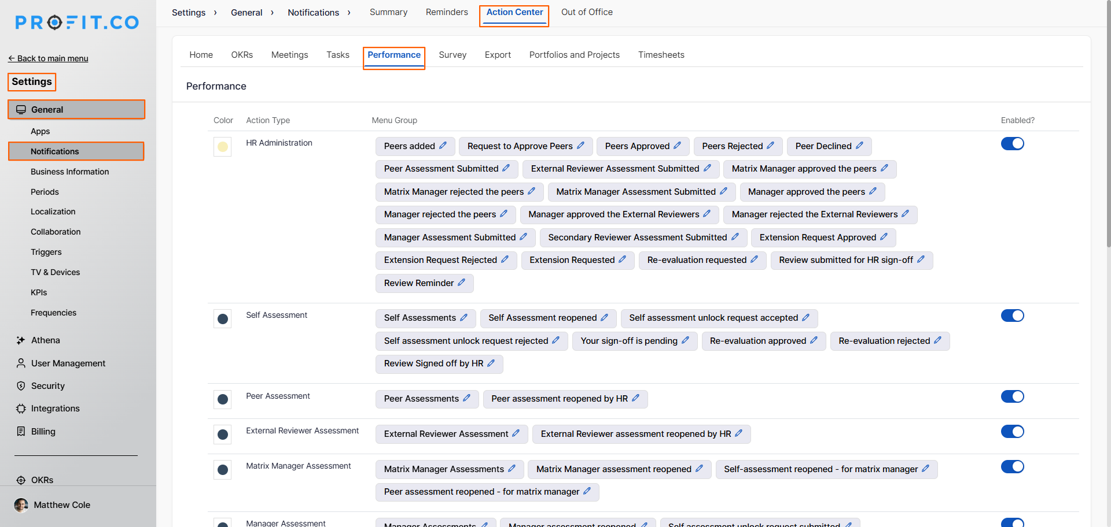Viewport: 1111px width, 527px height.
Task: Click the Integrations puzzle icon
Action: pos(21,409)
